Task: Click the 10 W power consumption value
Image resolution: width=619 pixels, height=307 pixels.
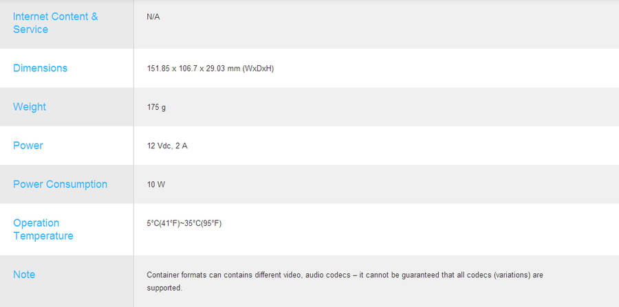Action: [156, 185]
